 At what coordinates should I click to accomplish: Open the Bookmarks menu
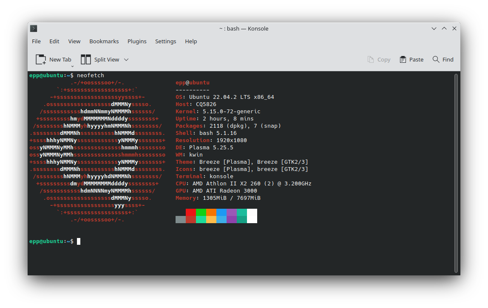tap(104, 41)
